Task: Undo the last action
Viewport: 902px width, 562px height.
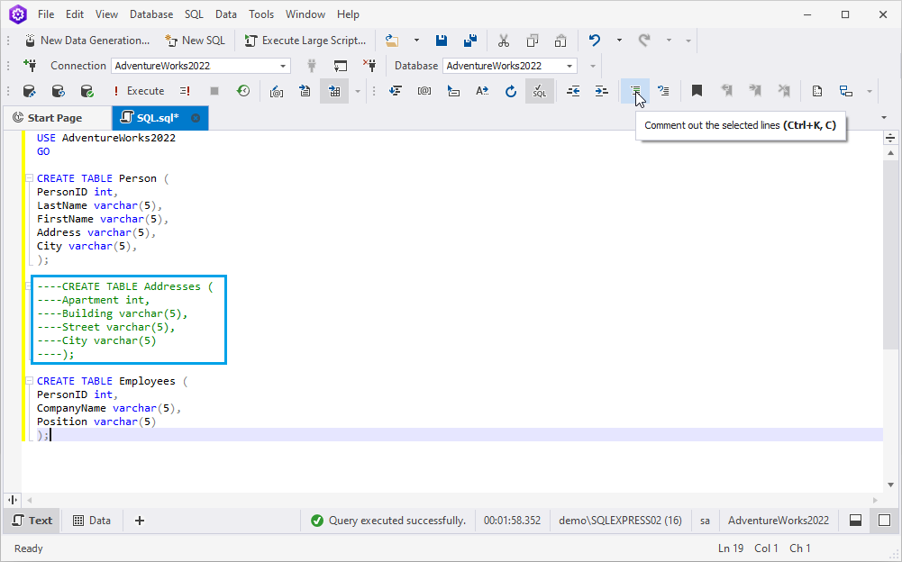Action: (595, 41)
